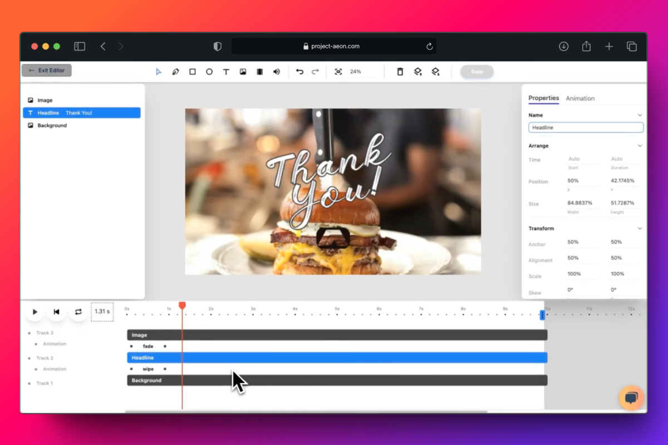Undo the last action

(x=300, y=72)
